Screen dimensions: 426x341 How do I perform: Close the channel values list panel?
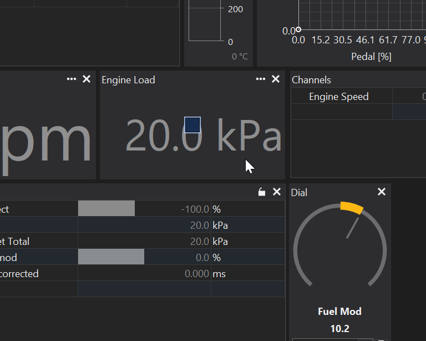tap(277, 192)
